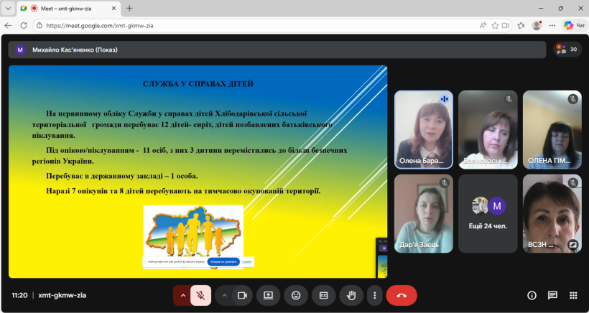This screenshot has height=313, width=589.
Task: Open video settings chevron beside camera
Action: point(225,295)
